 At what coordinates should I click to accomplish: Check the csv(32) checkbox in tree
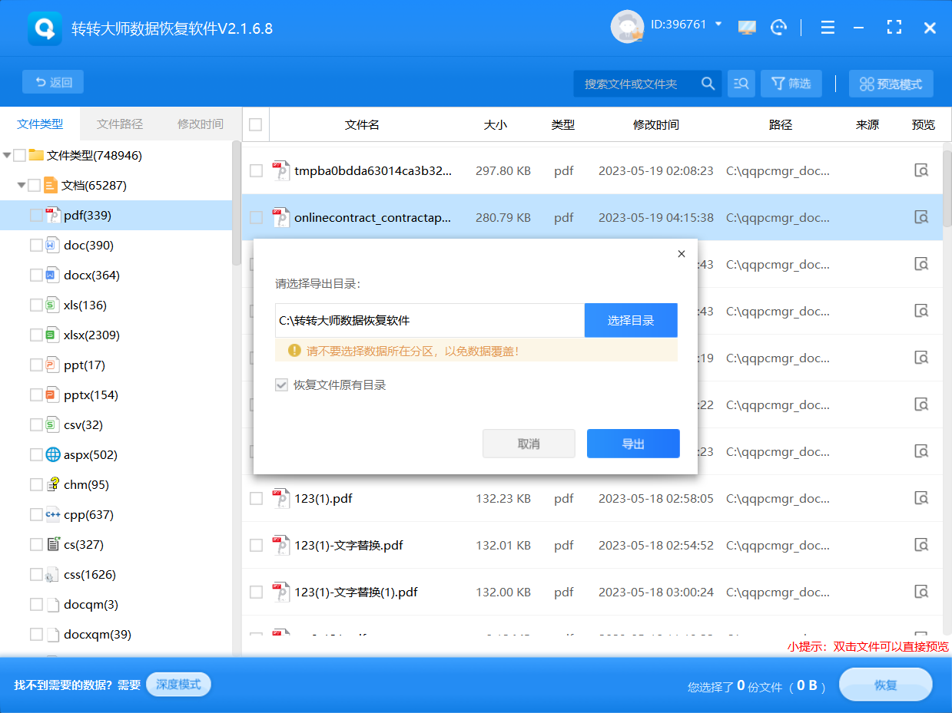[36, 425]
